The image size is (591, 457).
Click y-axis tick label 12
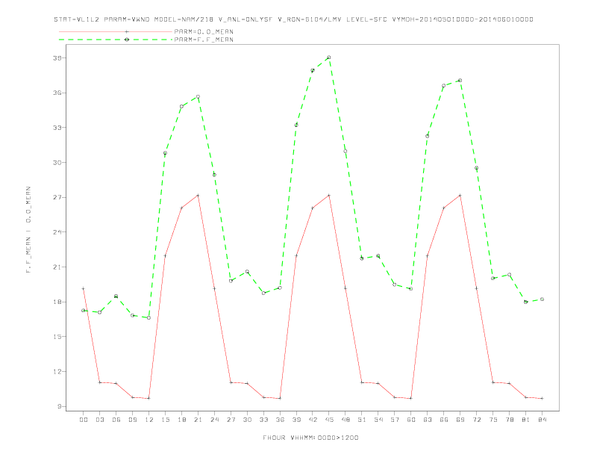coord(57,371)
